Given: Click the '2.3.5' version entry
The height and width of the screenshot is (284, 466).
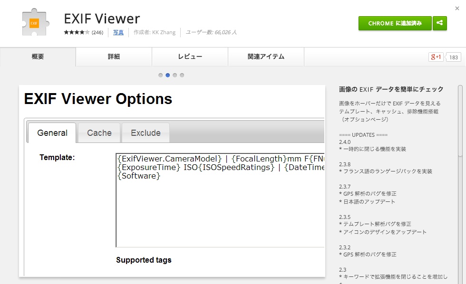Looking at the screenshot, I should tap(345, 217).
